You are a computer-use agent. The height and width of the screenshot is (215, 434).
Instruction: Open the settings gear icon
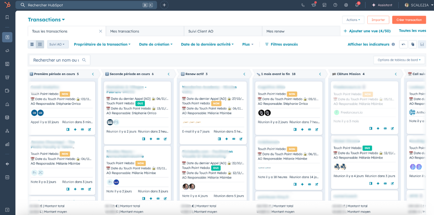(x=346, y=5)
